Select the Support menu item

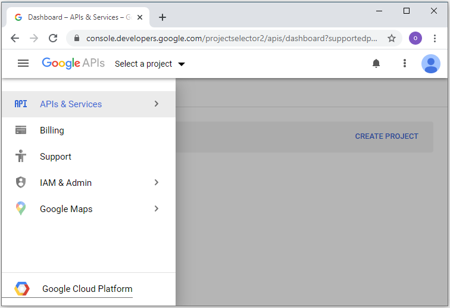click(x=89, y=157)
